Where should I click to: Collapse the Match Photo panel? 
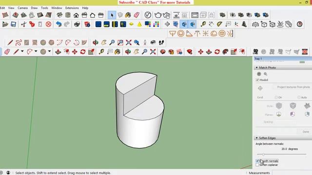[x=257, y=68]
